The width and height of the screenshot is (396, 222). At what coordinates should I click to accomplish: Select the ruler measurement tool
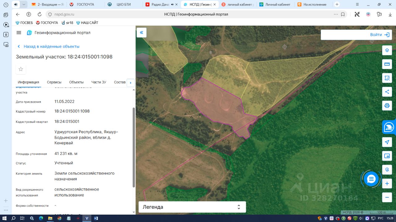387,64
